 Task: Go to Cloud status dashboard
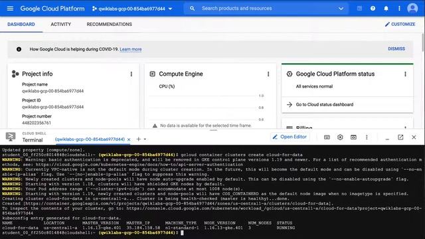(x=325, y=105)
